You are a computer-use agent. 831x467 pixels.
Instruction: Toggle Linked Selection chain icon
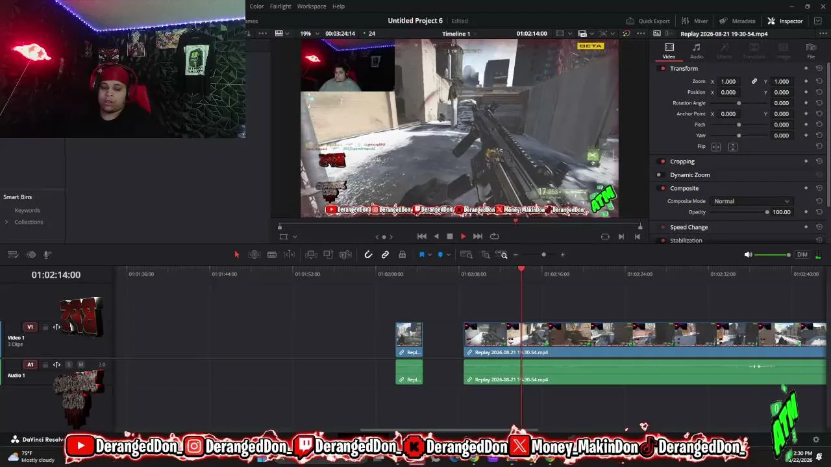(385, 255)
